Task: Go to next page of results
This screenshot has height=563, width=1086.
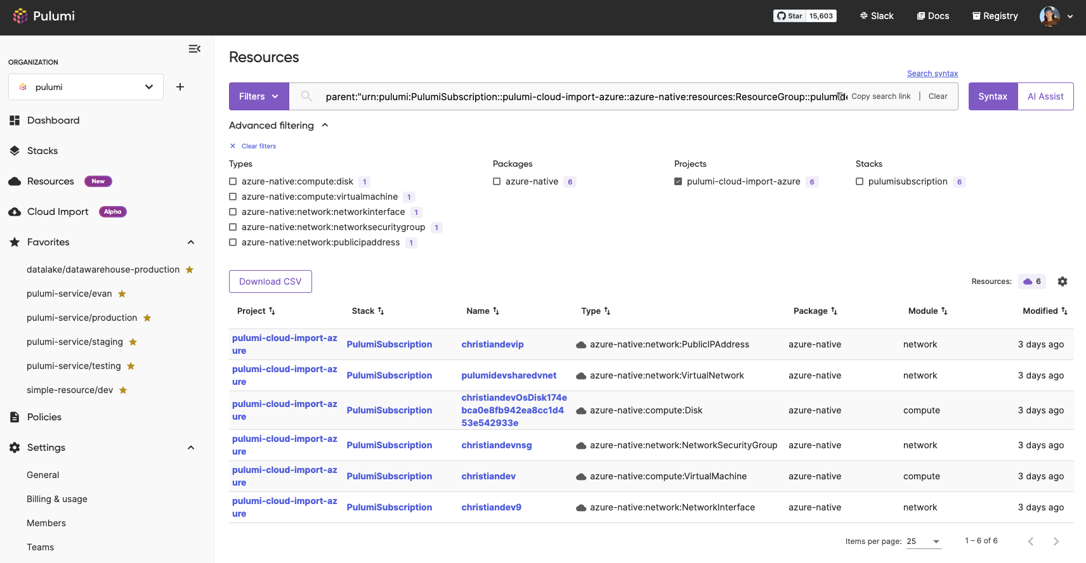Action: coord(1056,541)
